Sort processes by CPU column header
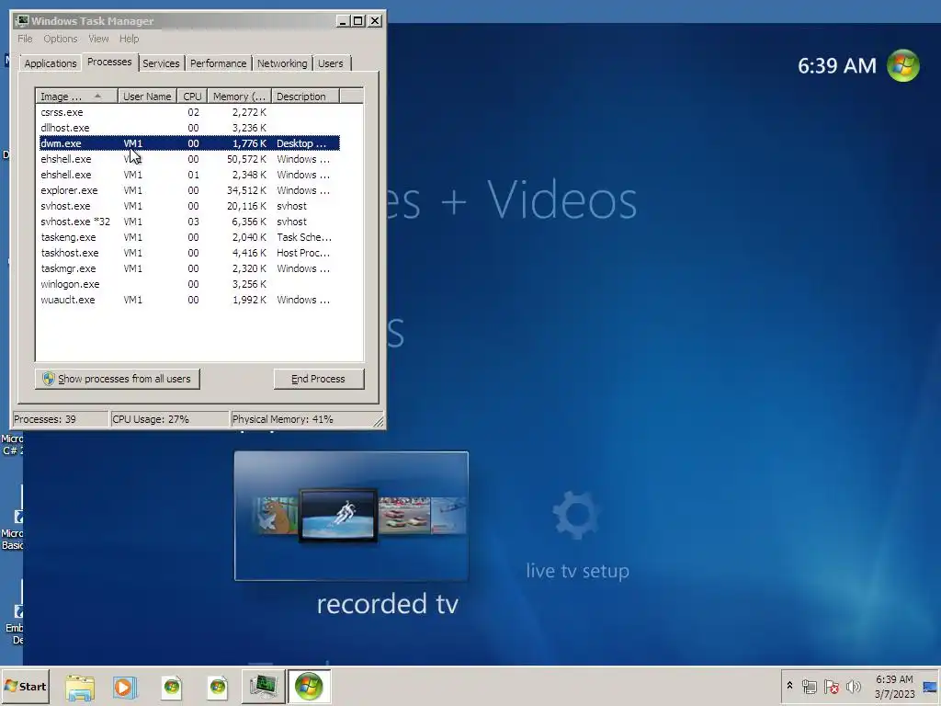The image size is (941, 706). click(x=192, y=96)
